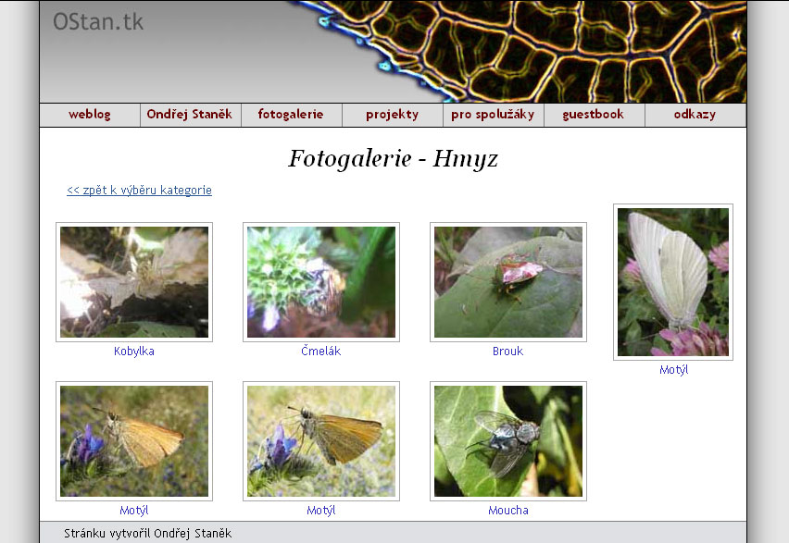Image resolution: width=789 pixels, height=543 pixels.
Task: Open the weblog menu item
Action: pyautogui.click(x=90, y=115)
